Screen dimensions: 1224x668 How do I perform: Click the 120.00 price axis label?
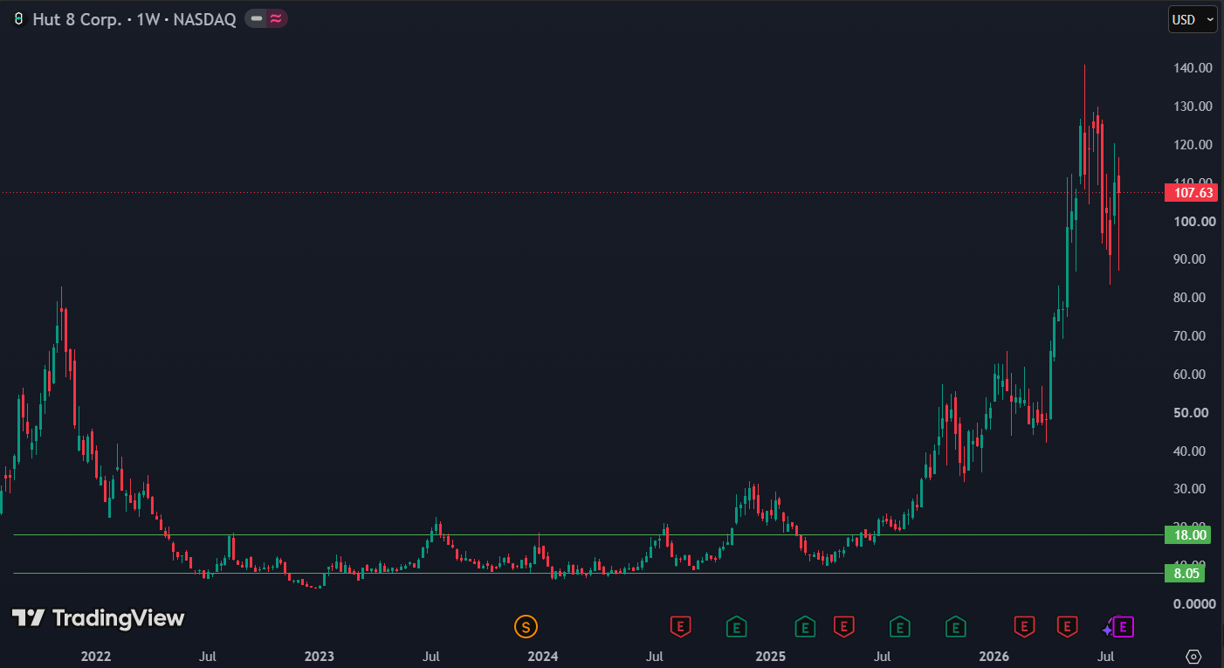(x=1193, y=145)
